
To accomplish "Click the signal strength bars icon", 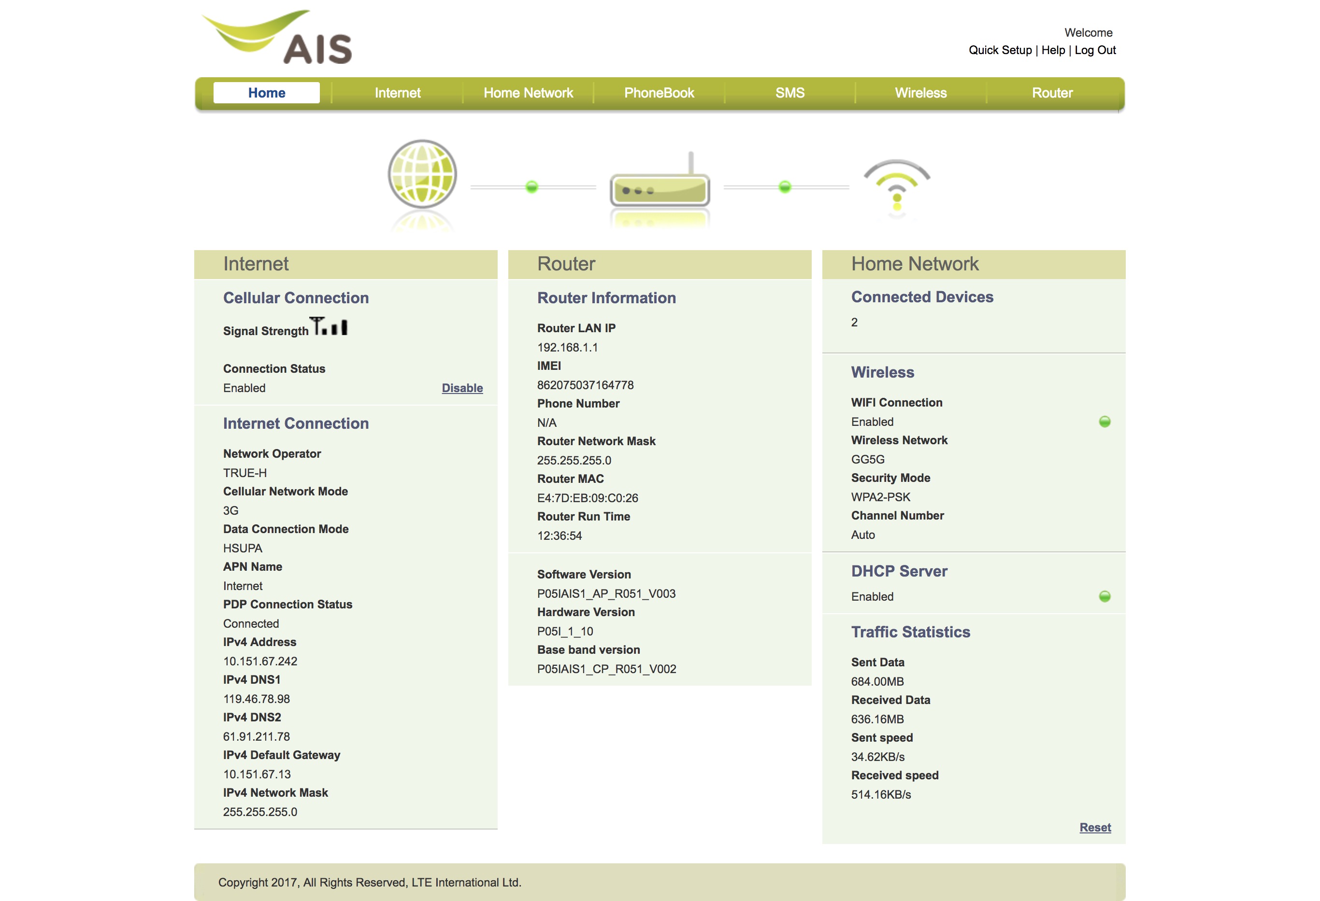I will point(330,326).
